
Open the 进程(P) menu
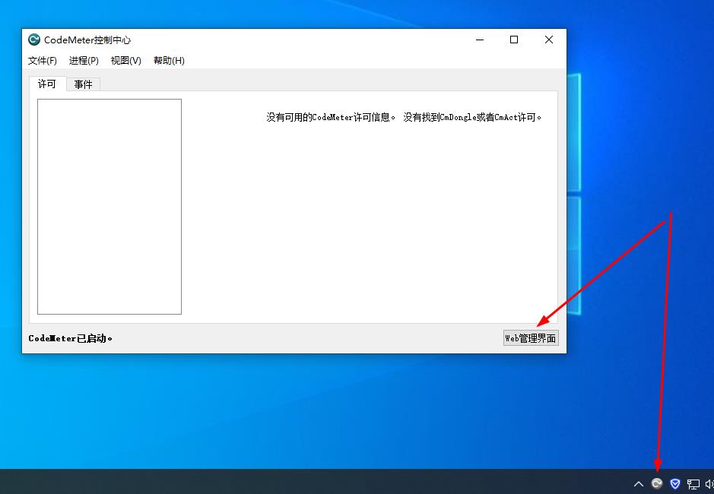[84, 61]
